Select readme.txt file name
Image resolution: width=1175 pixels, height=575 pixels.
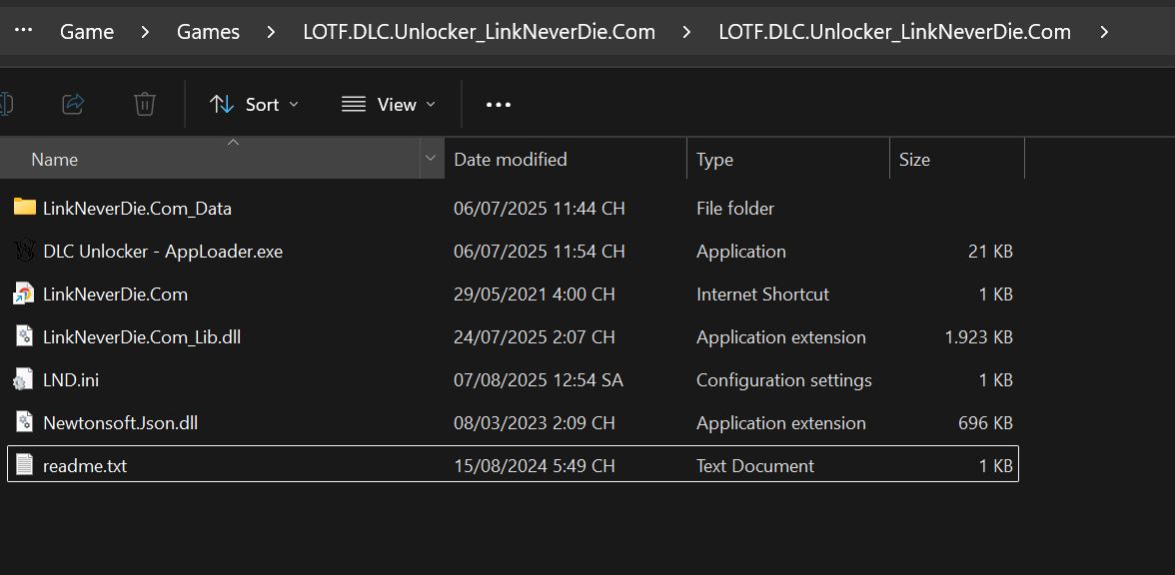(85, 465)
